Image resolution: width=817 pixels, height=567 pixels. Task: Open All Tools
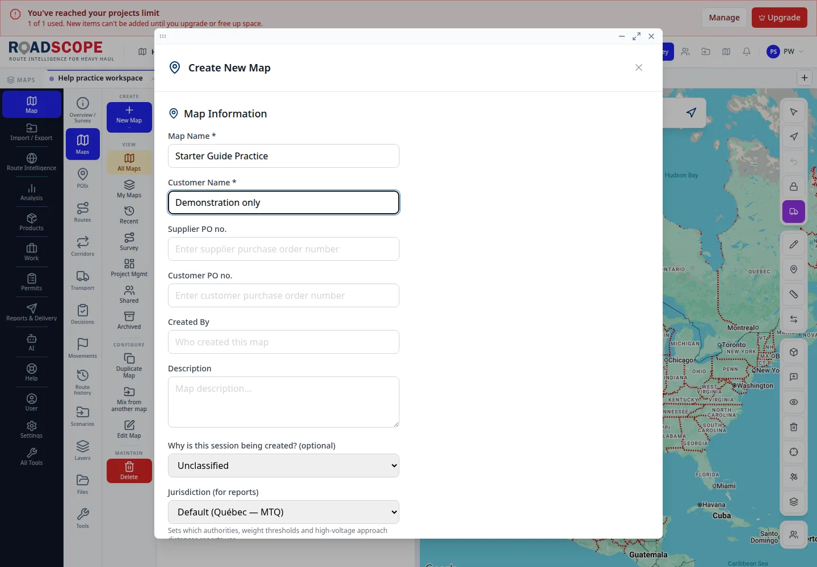pyautogui.click(x=31, y=457)
